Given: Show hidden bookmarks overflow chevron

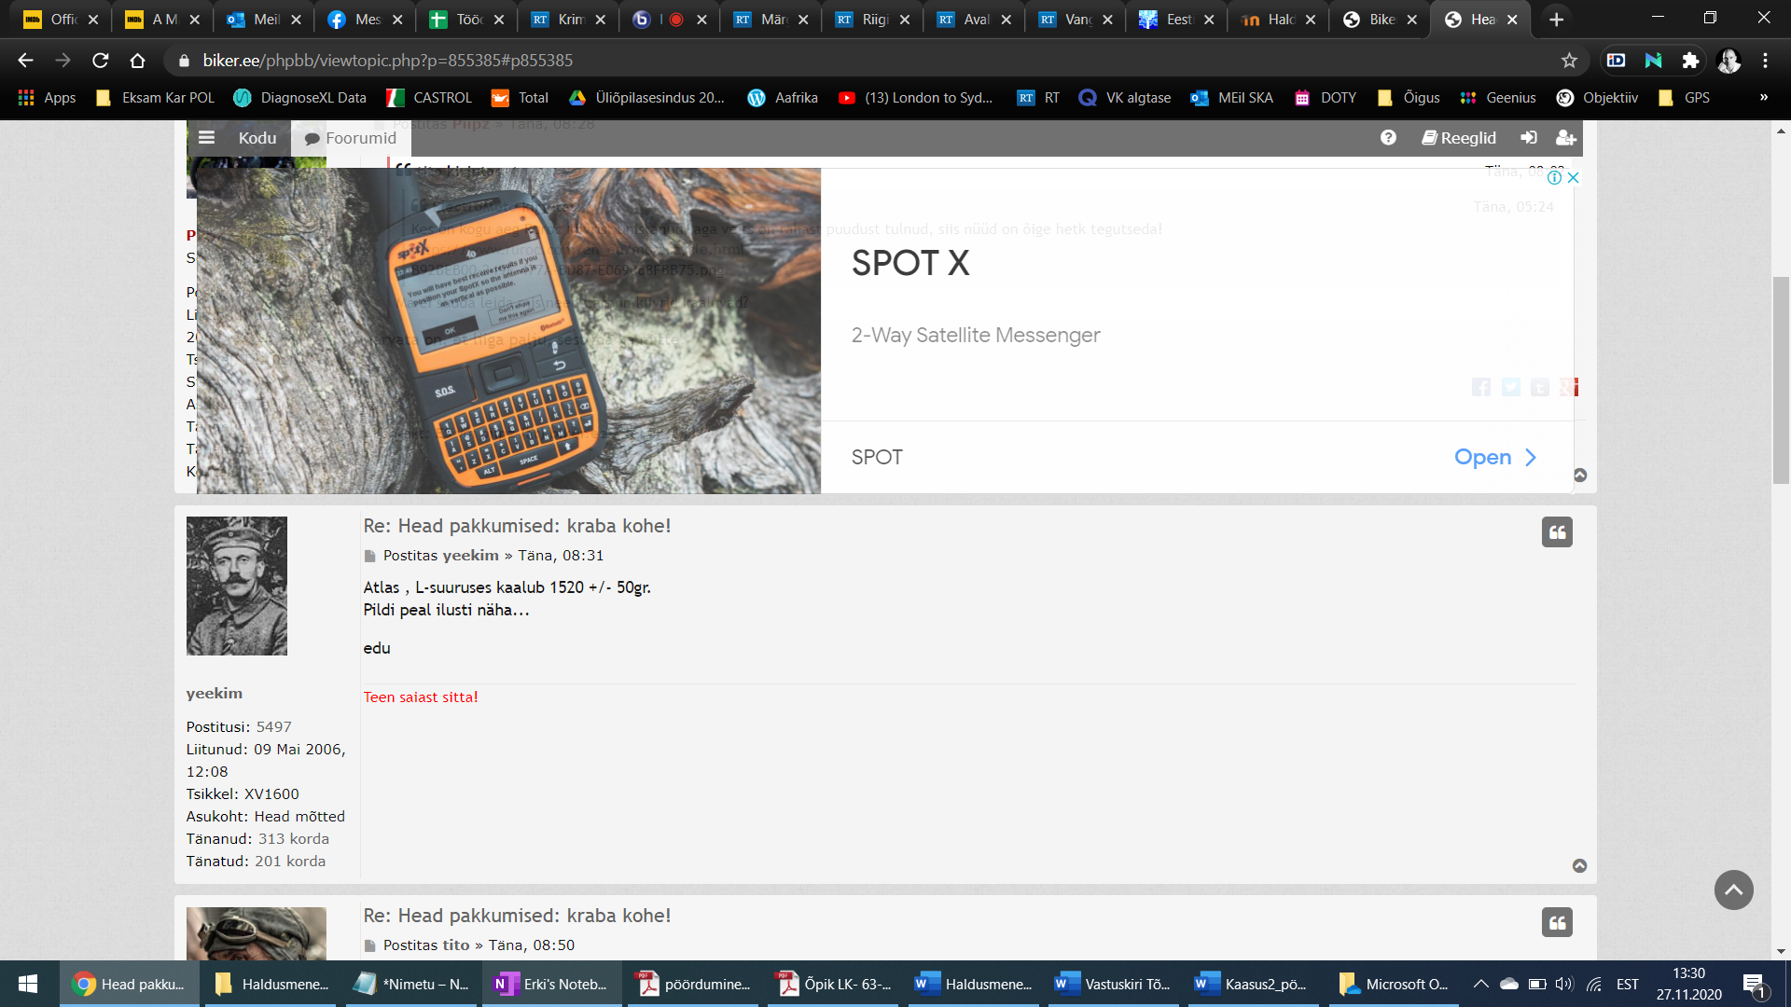Looking at the screenshot, I should tap(1763, 97).
